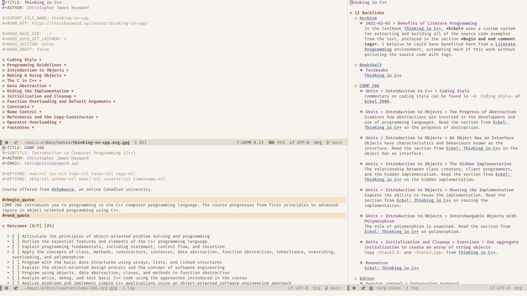Click the LF line-ending indicator in status bar
Viewport: 527px width, 296px height.
292,142
